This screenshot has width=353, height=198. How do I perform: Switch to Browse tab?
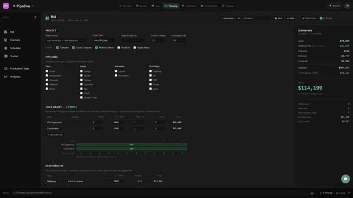point(141,6)
